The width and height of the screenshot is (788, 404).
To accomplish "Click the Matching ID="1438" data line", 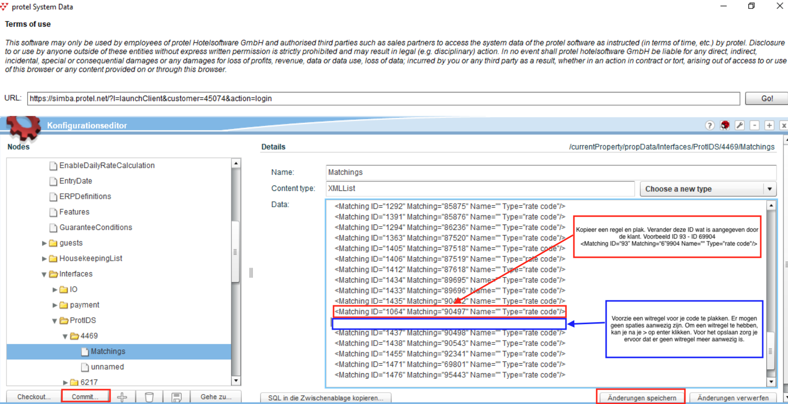I will pyautogui.click(x=450, y=343).
